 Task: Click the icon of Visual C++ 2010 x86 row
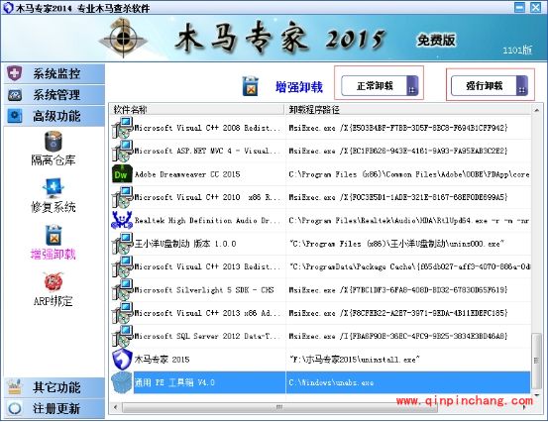pos(122,197)
